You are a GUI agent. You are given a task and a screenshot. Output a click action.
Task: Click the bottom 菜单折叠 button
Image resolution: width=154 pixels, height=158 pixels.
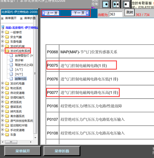pyautogui.click(x=62, y=151)
